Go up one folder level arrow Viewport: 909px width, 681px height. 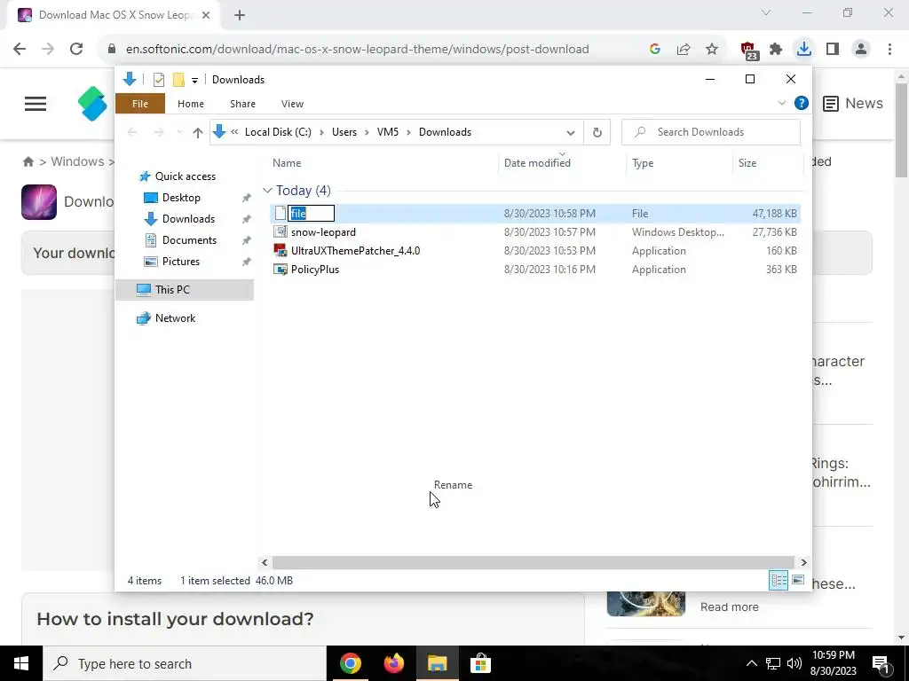[x=198, y=133]
